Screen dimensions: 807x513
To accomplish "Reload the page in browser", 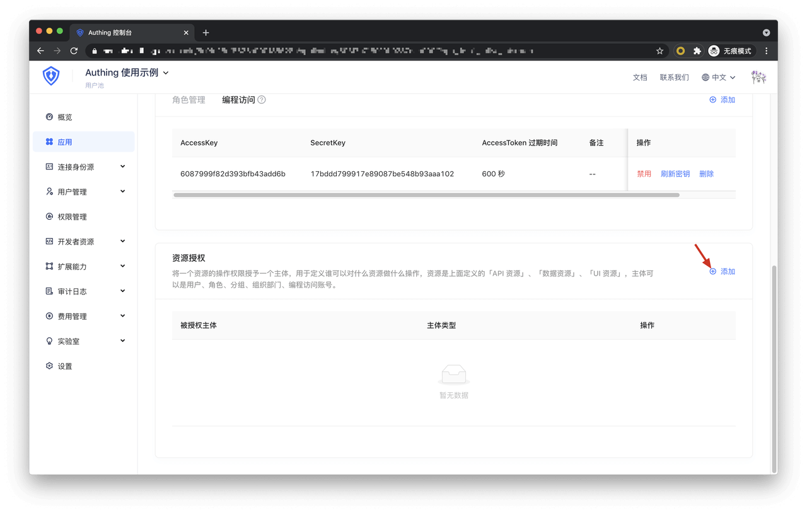I will point(74,51).
